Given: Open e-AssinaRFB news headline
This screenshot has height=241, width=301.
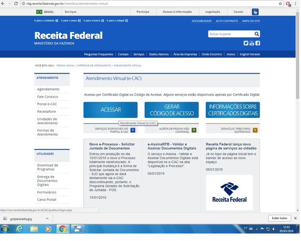Looking at the screenshot, I should (172, 146).
